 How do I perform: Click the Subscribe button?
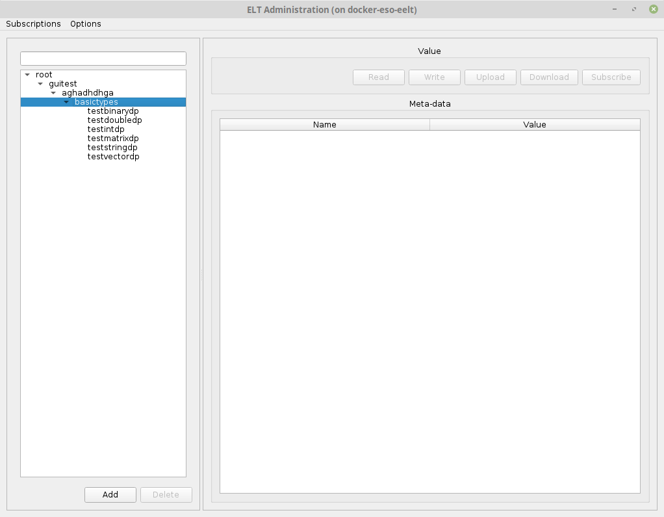click(x=611, y=77)
